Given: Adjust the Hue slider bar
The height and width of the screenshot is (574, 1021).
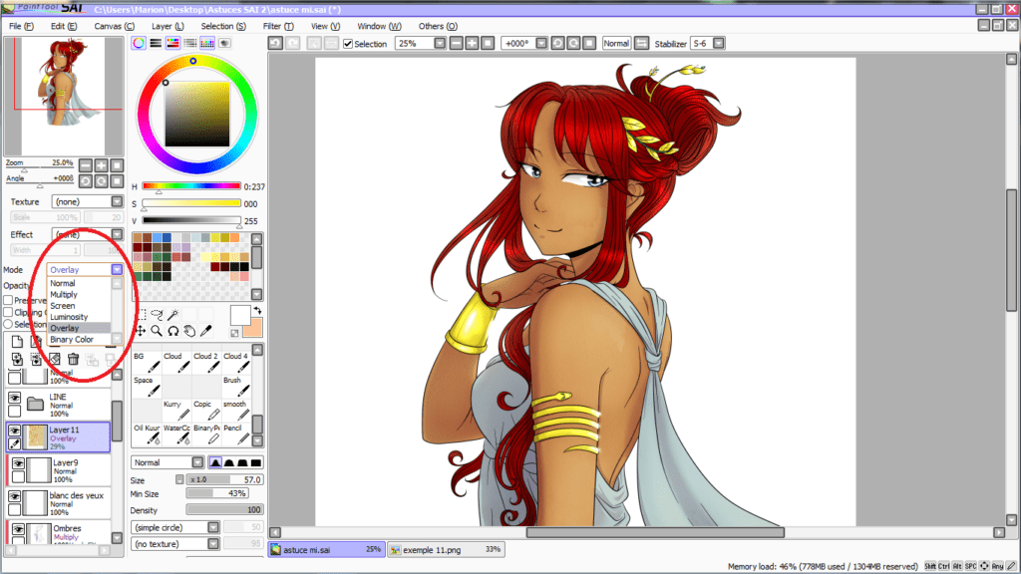Looking at the screenshot, I should coord(191,186).
